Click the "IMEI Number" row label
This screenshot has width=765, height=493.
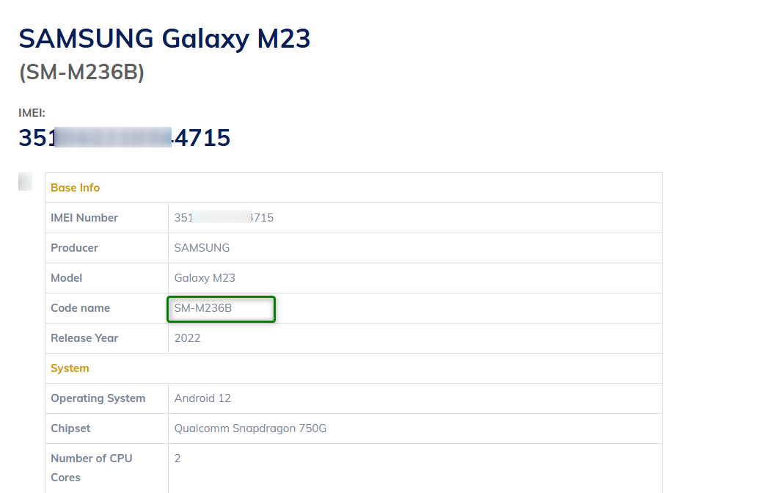[84, 218]
